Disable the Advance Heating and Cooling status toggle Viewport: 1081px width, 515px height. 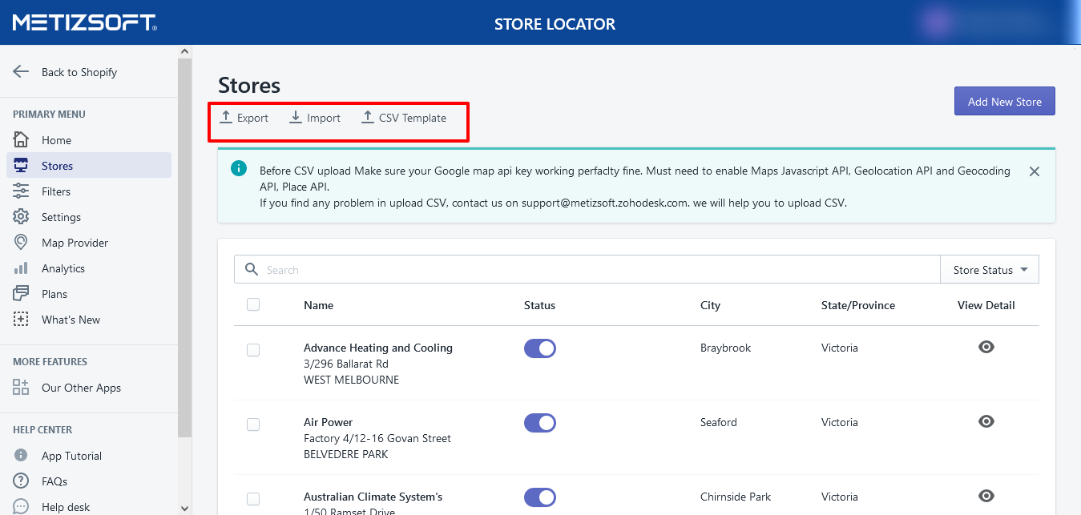[x=540, y=348]
